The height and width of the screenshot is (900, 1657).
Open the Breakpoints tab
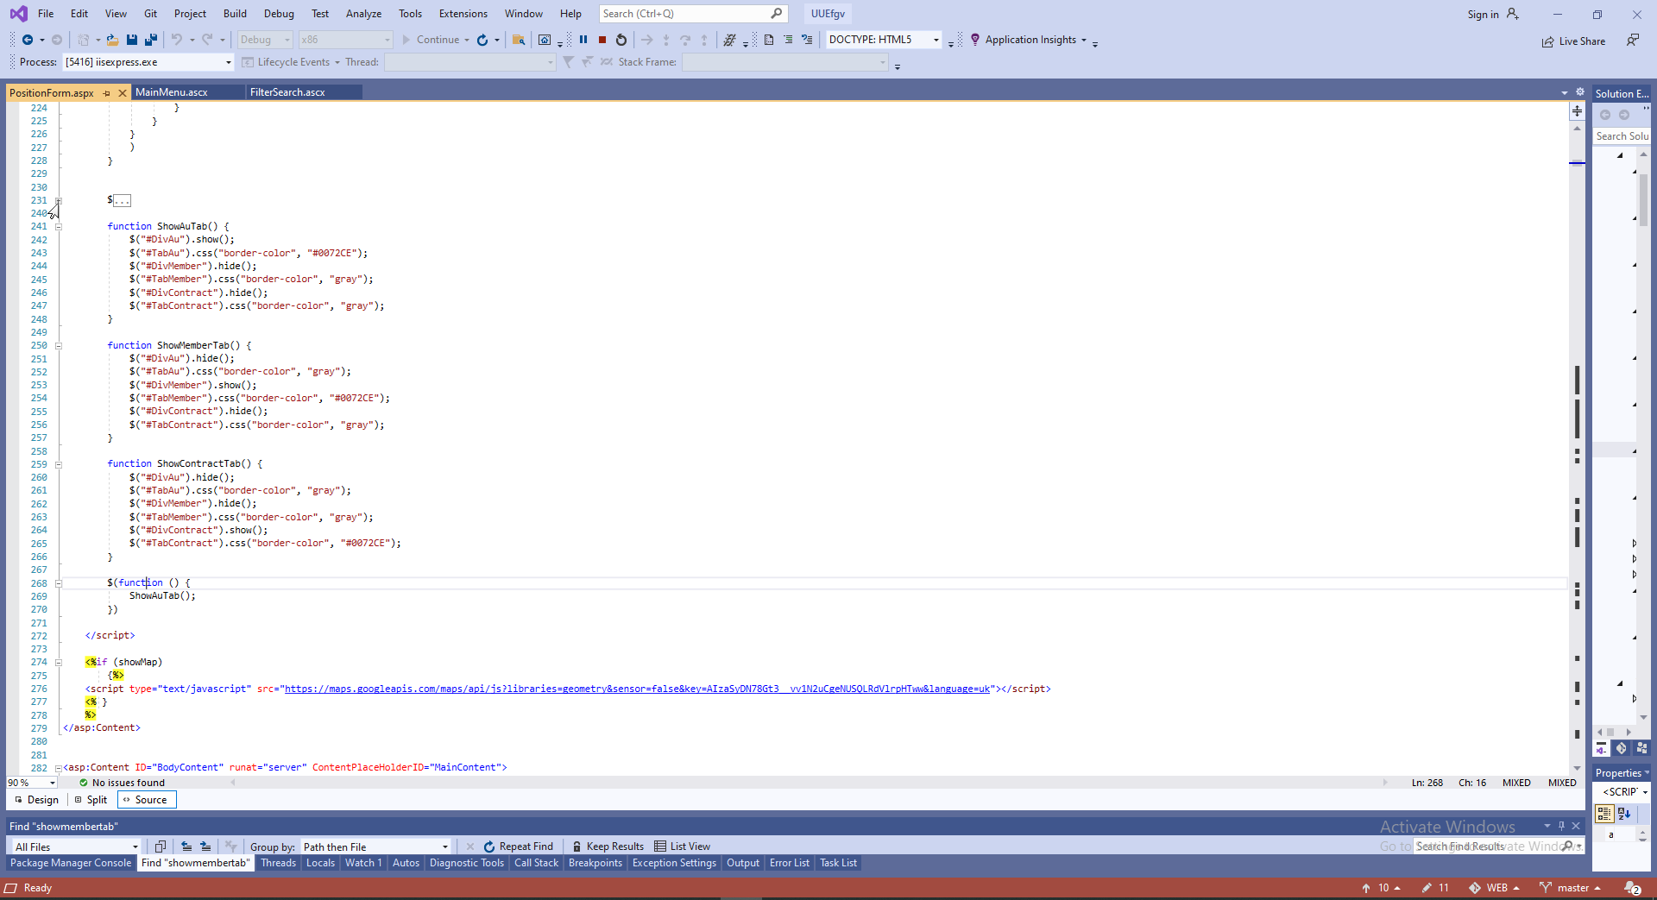pos(595,863)
